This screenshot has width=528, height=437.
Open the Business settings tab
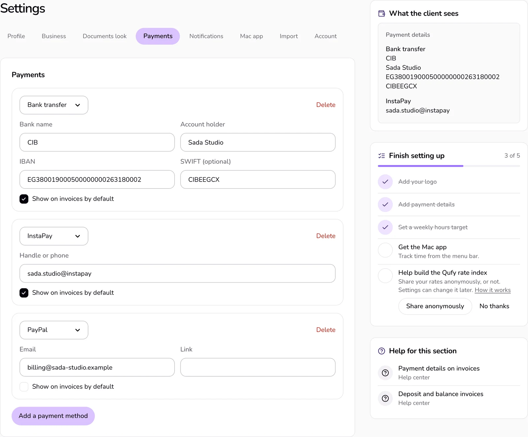54,36
